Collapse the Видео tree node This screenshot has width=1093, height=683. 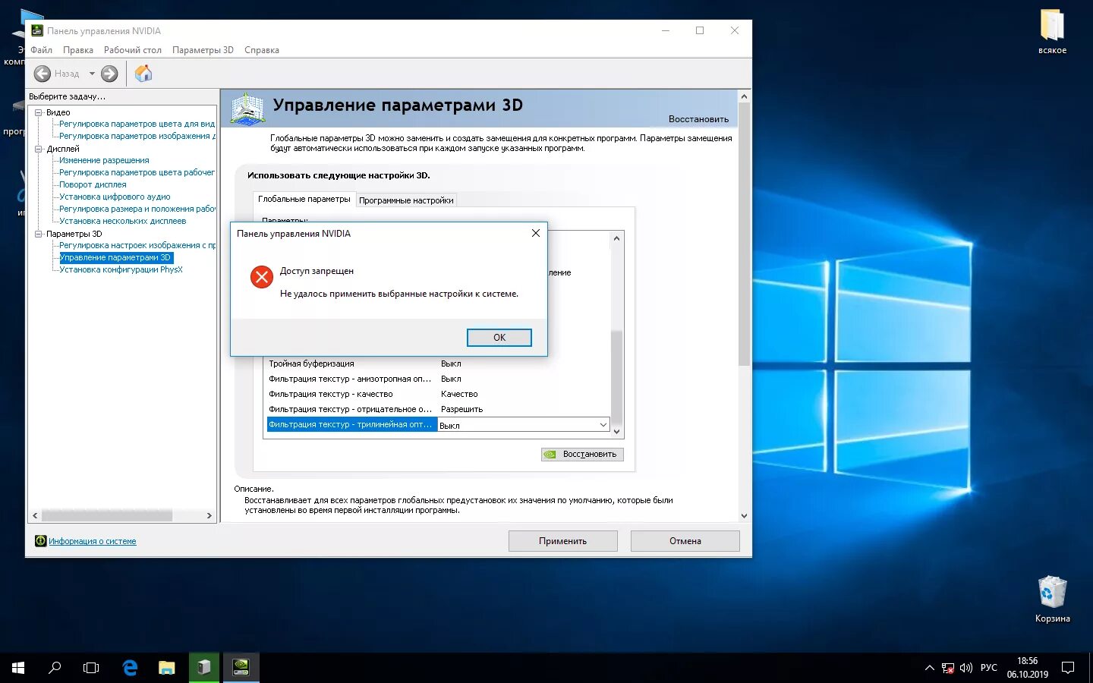coord(38,112)
